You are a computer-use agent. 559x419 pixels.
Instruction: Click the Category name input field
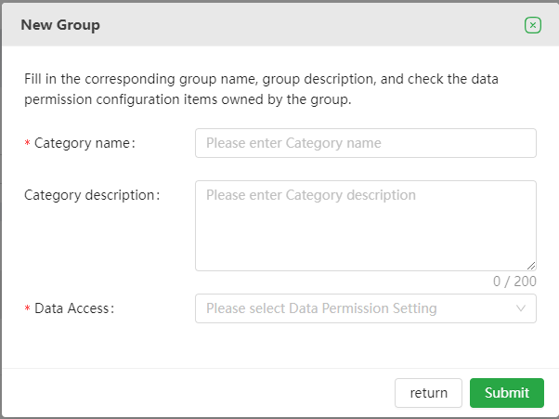click(x=366, y=143)
